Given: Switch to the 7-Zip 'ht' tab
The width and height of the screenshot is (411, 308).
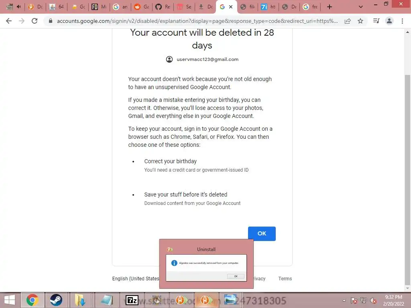Looking at the screenshot, I should 269,7.
